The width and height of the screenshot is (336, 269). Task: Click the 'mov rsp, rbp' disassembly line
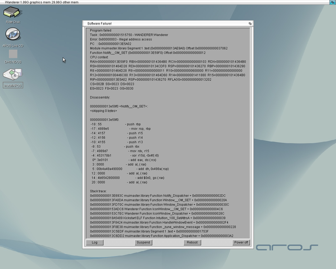click(120, 129)
